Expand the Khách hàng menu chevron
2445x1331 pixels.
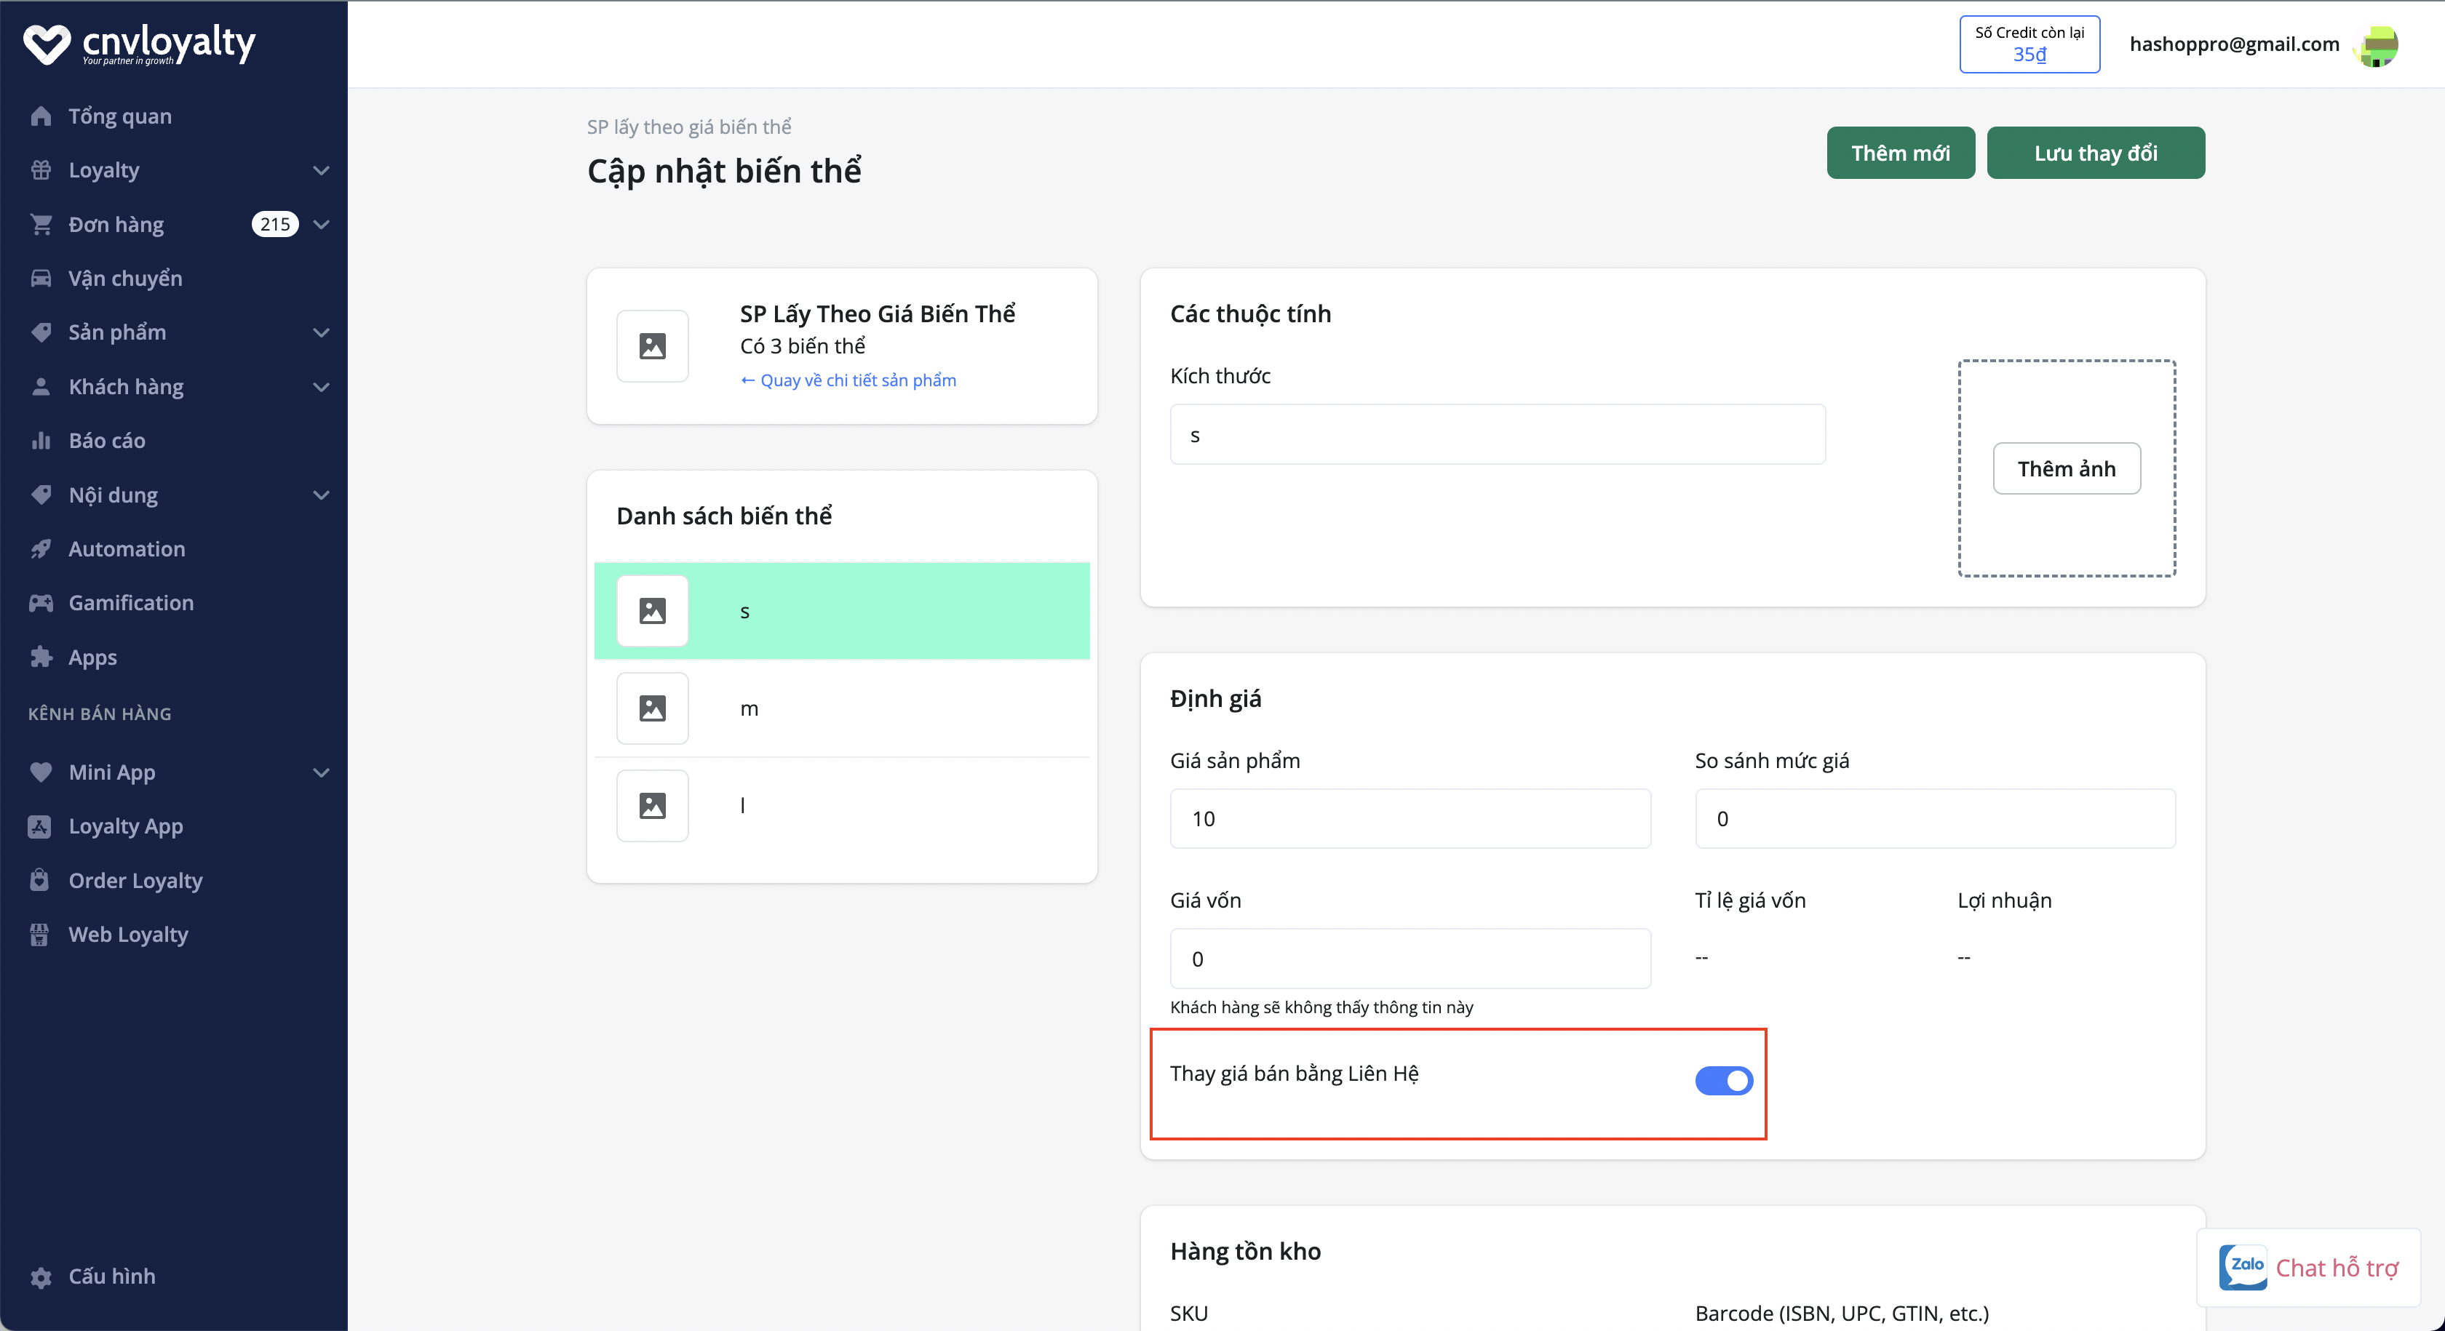pos(322,387)
